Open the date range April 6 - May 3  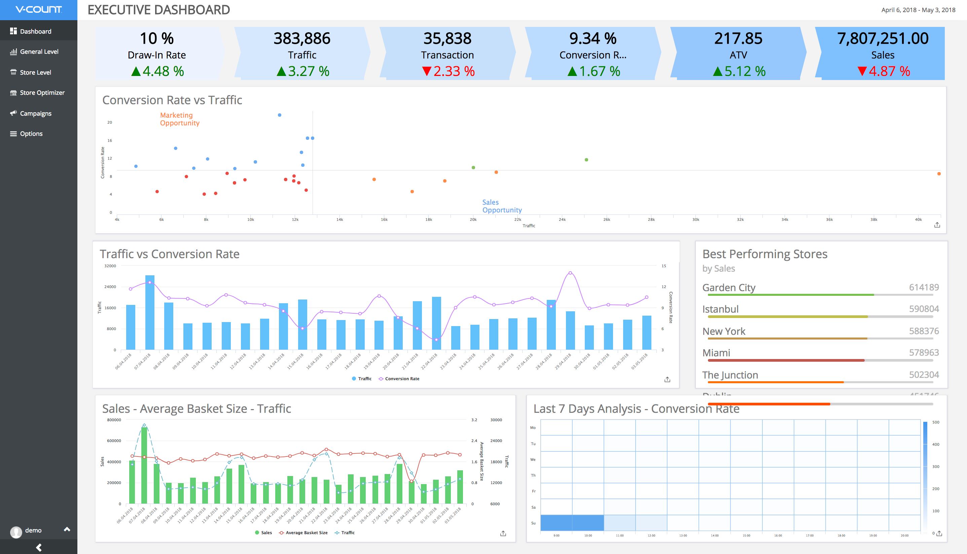[918, 10]
